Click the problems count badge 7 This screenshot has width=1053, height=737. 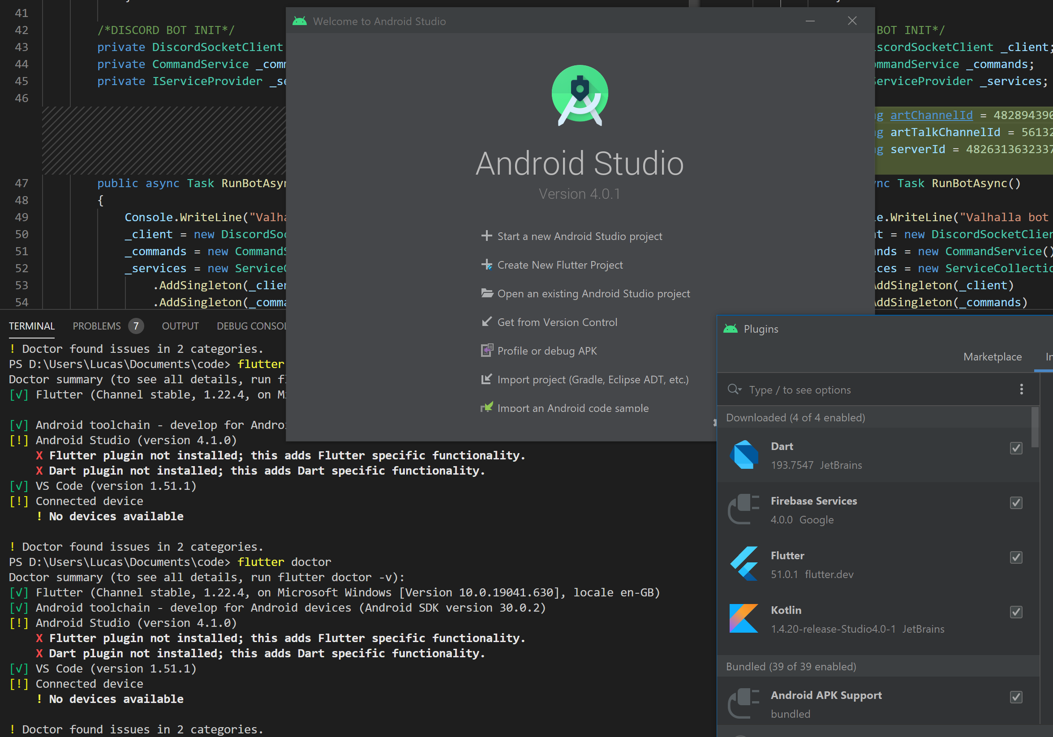pyautogui.click(x=136, y=326)
